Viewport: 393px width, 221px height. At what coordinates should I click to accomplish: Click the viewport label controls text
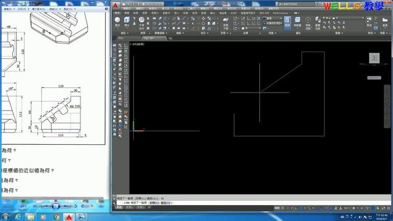137,44
